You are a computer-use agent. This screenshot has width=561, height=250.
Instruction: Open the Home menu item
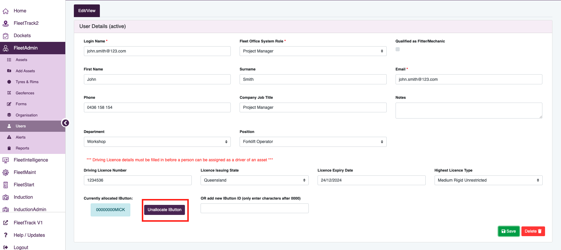pyautogui.click(x=20, y=11)
